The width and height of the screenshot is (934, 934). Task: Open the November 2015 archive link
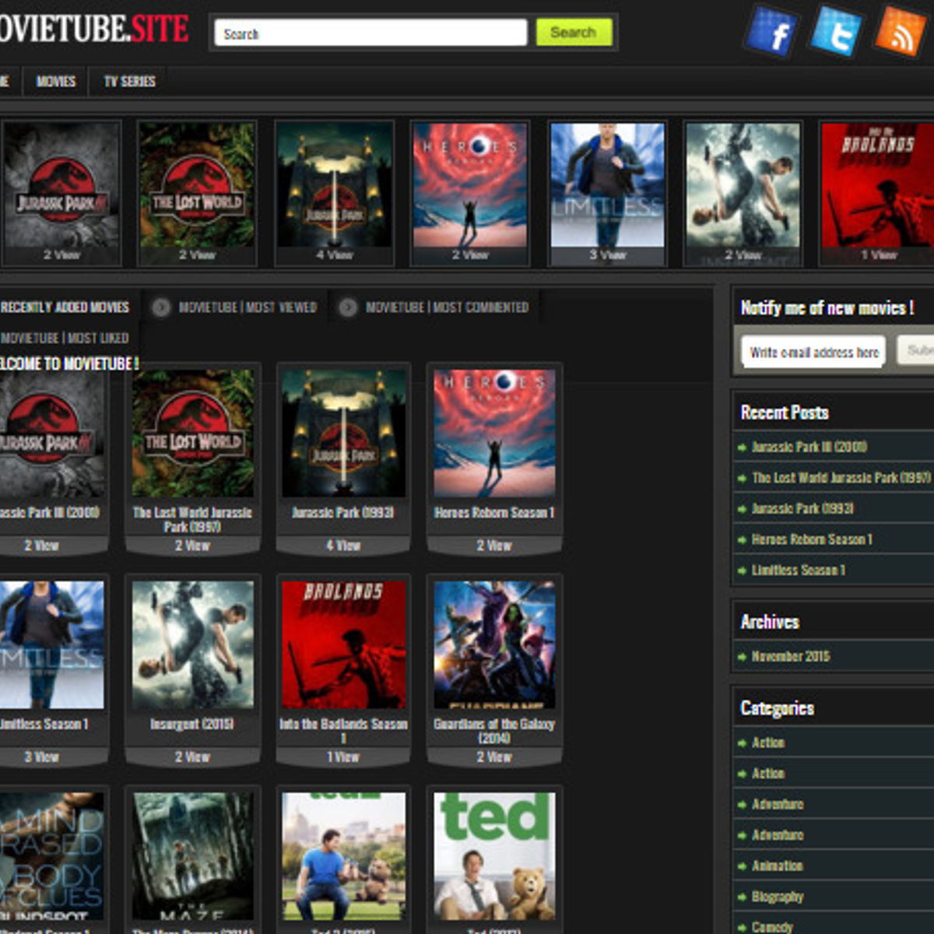click(791, 656)
